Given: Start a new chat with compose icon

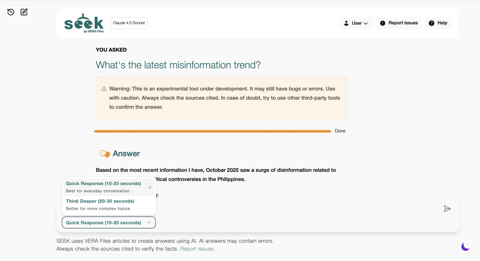Looking at the screenshot, I should click(24, 12).
